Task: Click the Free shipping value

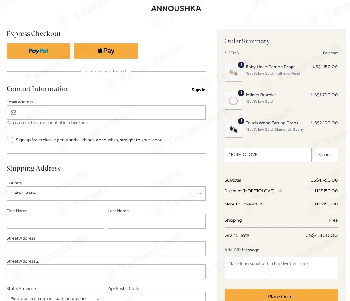Action: pos(333,220)
